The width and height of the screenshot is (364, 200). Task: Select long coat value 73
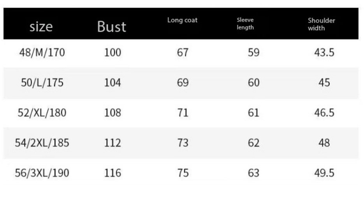click(183, 143)
